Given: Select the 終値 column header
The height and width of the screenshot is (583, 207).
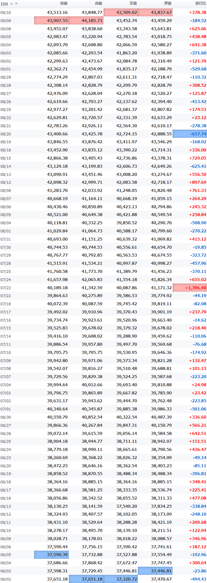Looking at the screenshot, I should click(x=168, y=3).
